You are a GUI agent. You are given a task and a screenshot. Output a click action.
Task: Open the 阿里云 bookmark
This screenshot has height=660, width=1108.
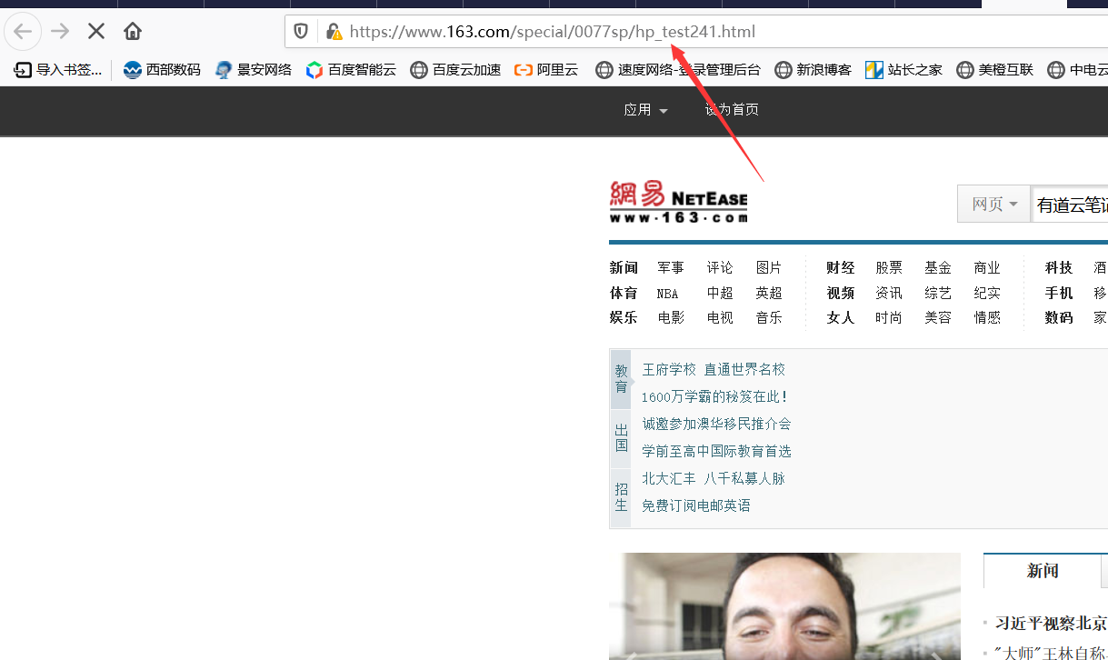pyautogui.click(x=546, y=69)
